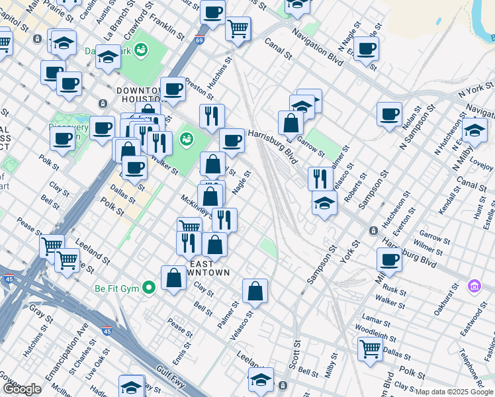The width and height of the screenshot is (495, 397).
Task: Click the cafe marker near Nolan St
Action: coord(389,116)
